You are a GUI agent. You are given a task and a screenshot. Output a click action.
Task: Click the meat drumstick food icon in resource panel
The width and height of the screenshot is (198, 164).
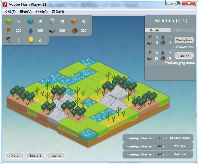point(9,31)
